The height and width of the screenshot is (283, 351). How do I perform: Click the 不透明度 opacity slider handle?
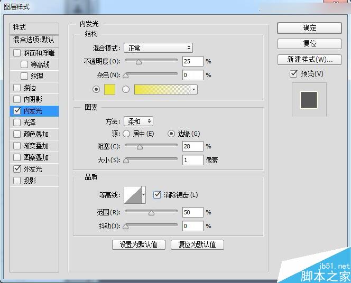139,62
